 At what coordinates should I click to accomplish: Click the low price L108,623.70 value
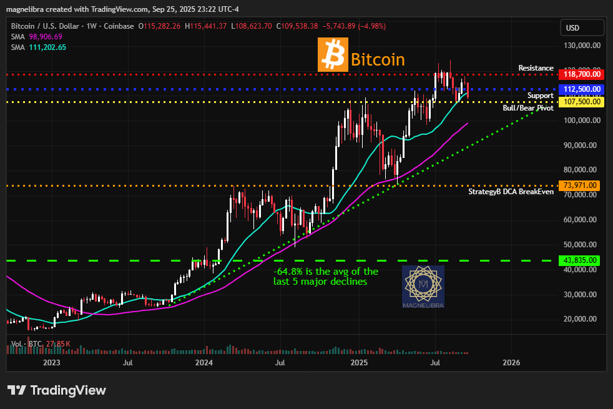click(252, 26)
